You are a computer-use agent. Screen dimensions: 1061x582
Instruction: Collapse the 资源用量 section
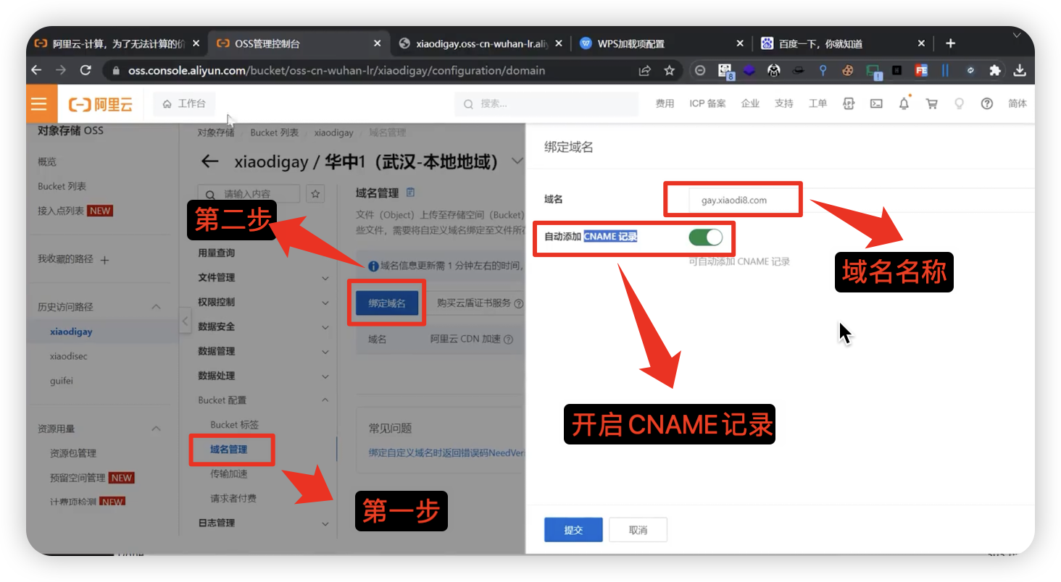click(x=156, y=429)
